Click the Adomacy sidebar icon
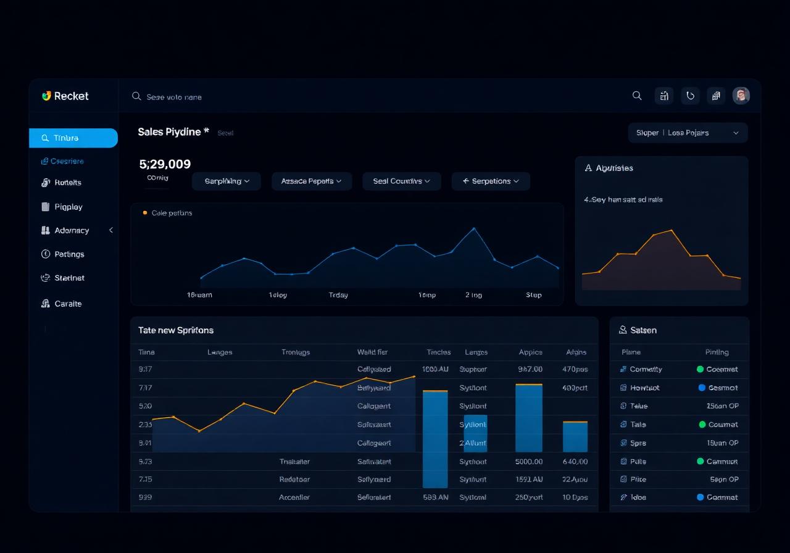The width and height of the screenshot is (790, 553). click(x=45, y=230)
